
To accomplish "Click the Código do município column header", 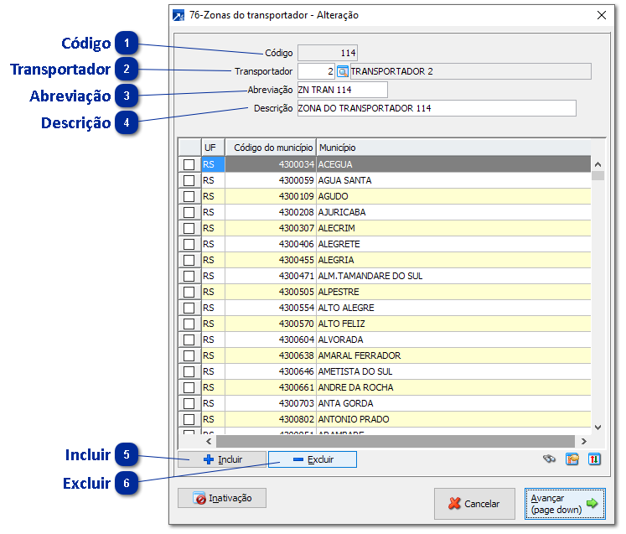I will (271, 148).
